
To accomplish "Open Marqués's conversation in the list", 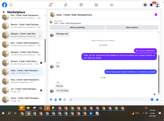I will pos(22,53).
